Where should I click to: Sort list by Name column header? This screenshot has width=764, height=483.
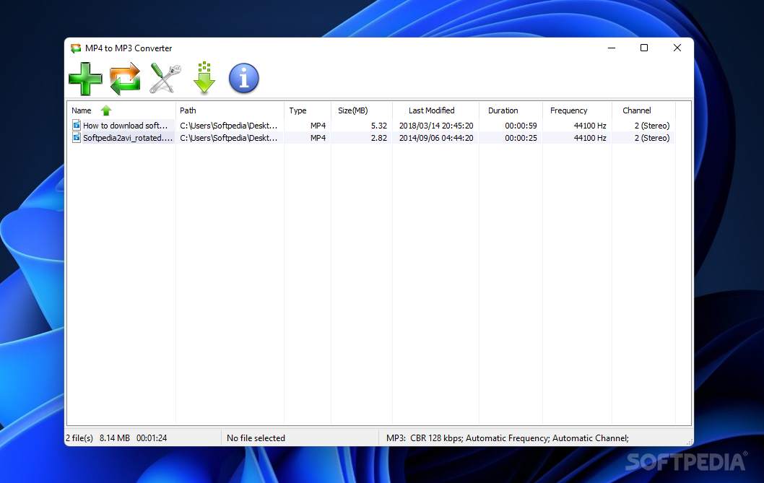pos(121,110)
